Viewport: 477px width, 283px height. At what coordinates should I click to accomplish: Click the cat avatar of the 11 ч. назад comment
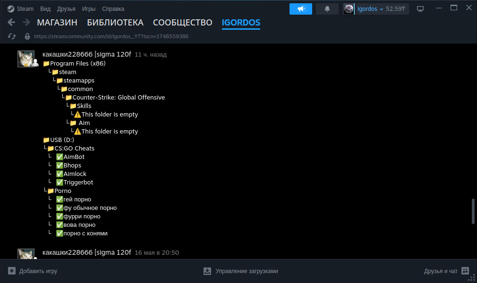26,58
